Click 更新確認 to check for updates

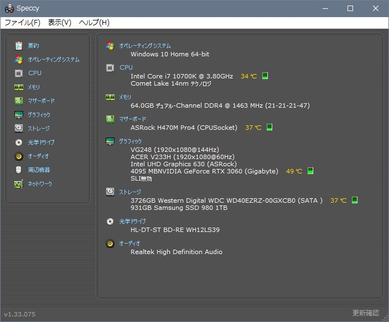(x=366, y=313)
